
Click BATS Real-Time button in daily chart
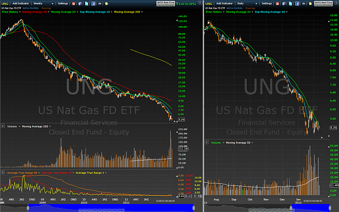323,4
